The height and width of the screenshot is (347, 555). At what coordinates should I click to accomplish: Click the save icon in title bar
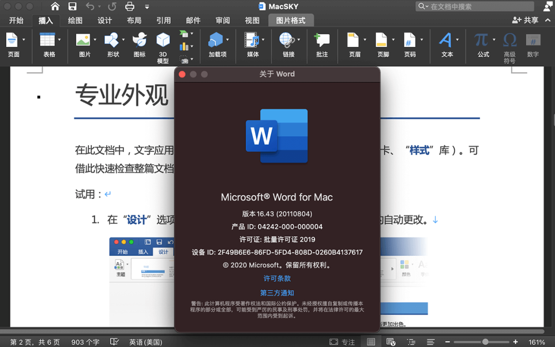click(72, 7)
